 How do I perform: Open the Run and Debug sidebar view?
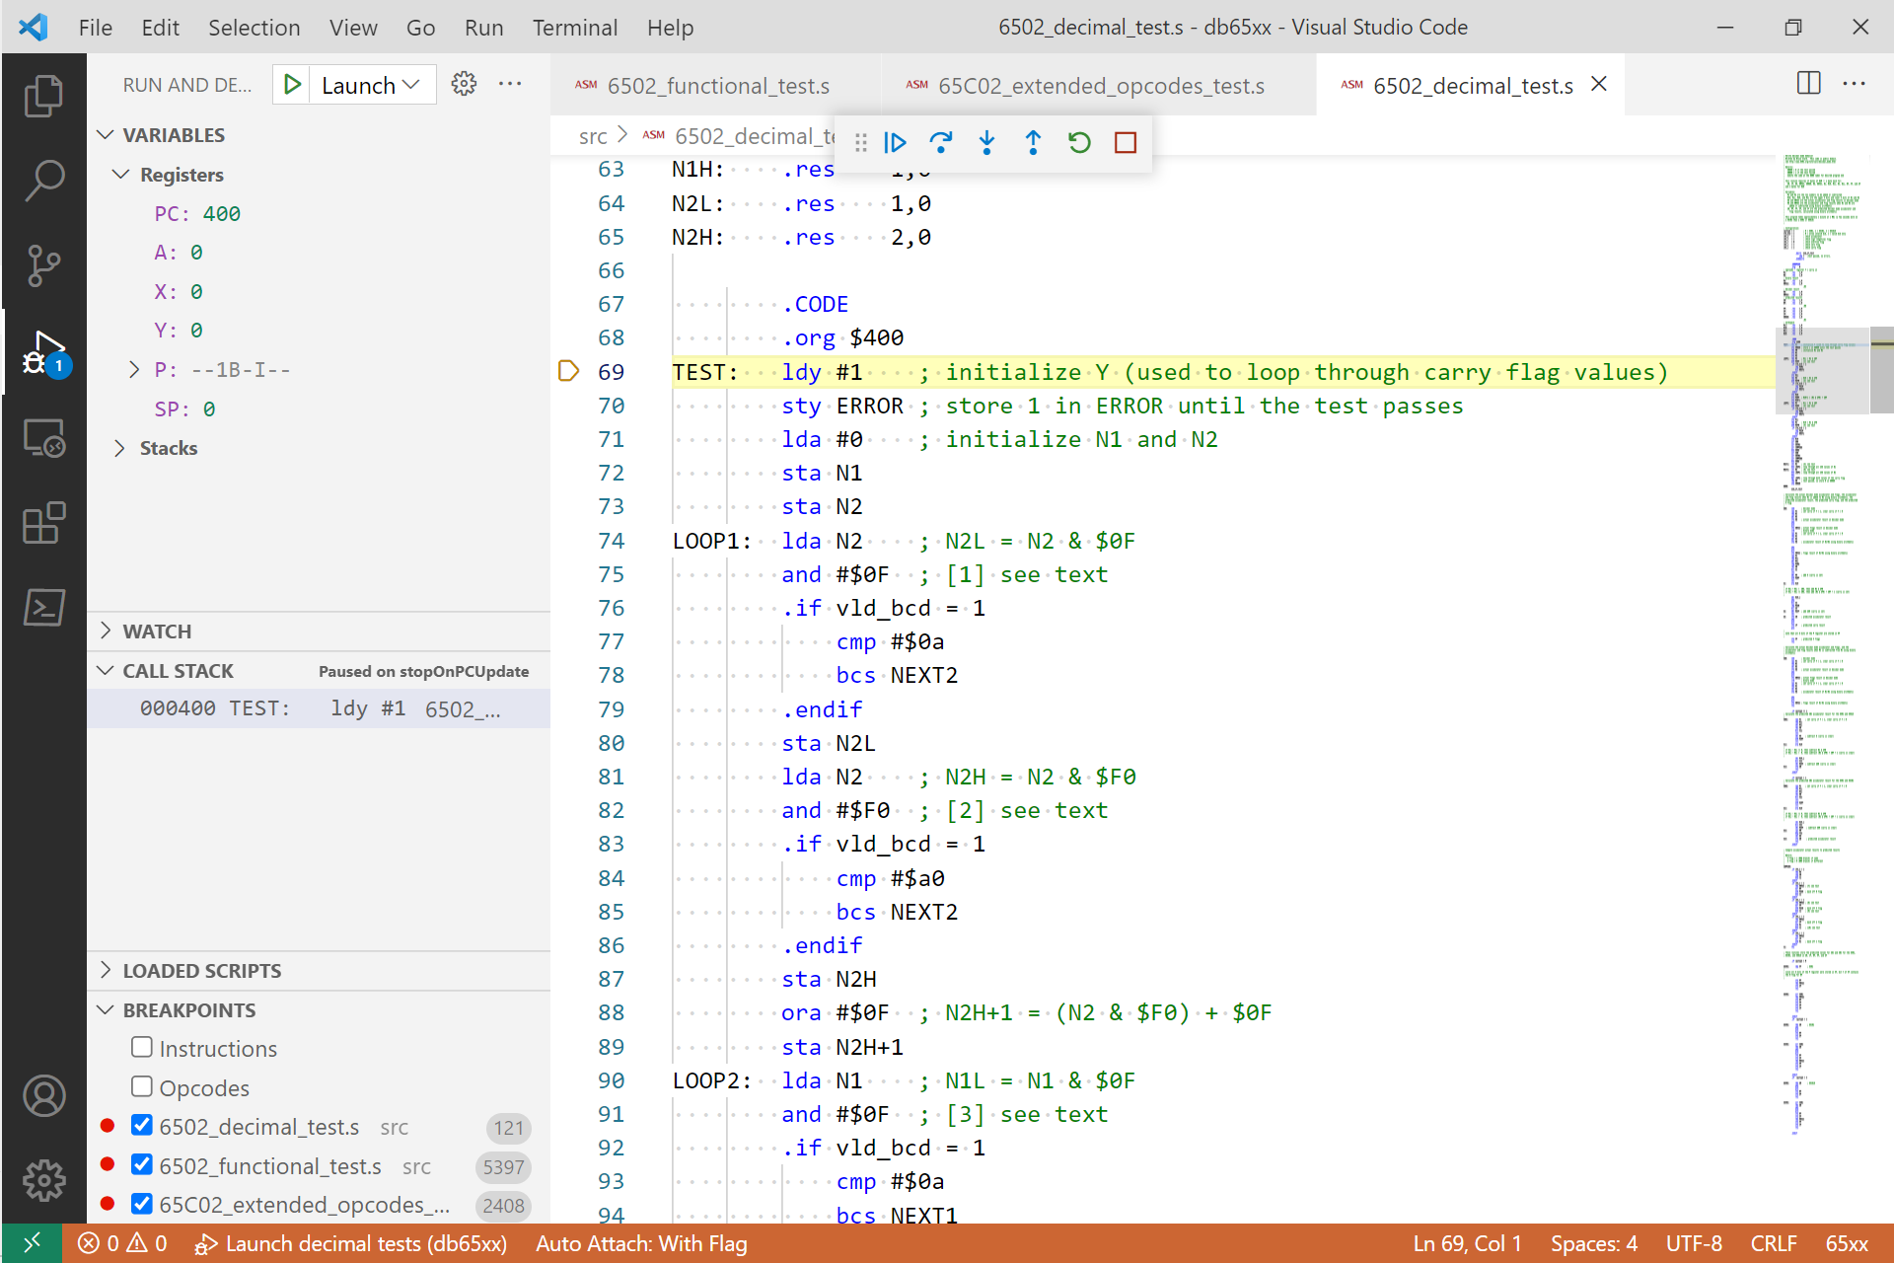click(43, 353)
